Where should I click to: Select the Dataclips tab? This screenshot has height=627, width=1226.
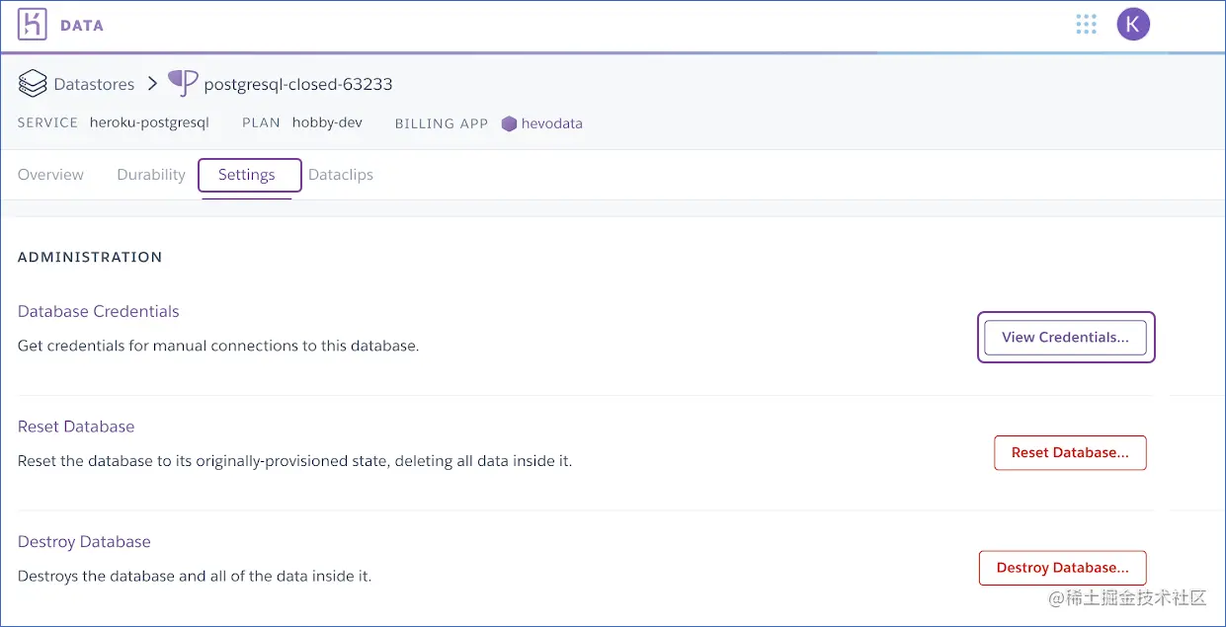coord(341,175)
